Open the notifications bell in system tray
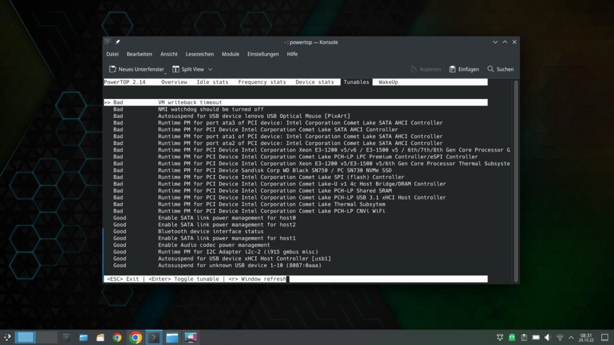 (499, 337)
